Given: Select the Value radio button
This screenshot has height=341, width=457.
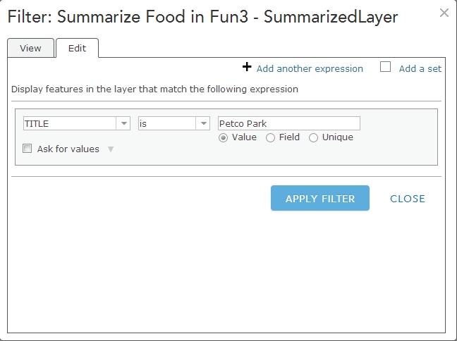Looking at the screenshot, I should click(x=224, y=138).
